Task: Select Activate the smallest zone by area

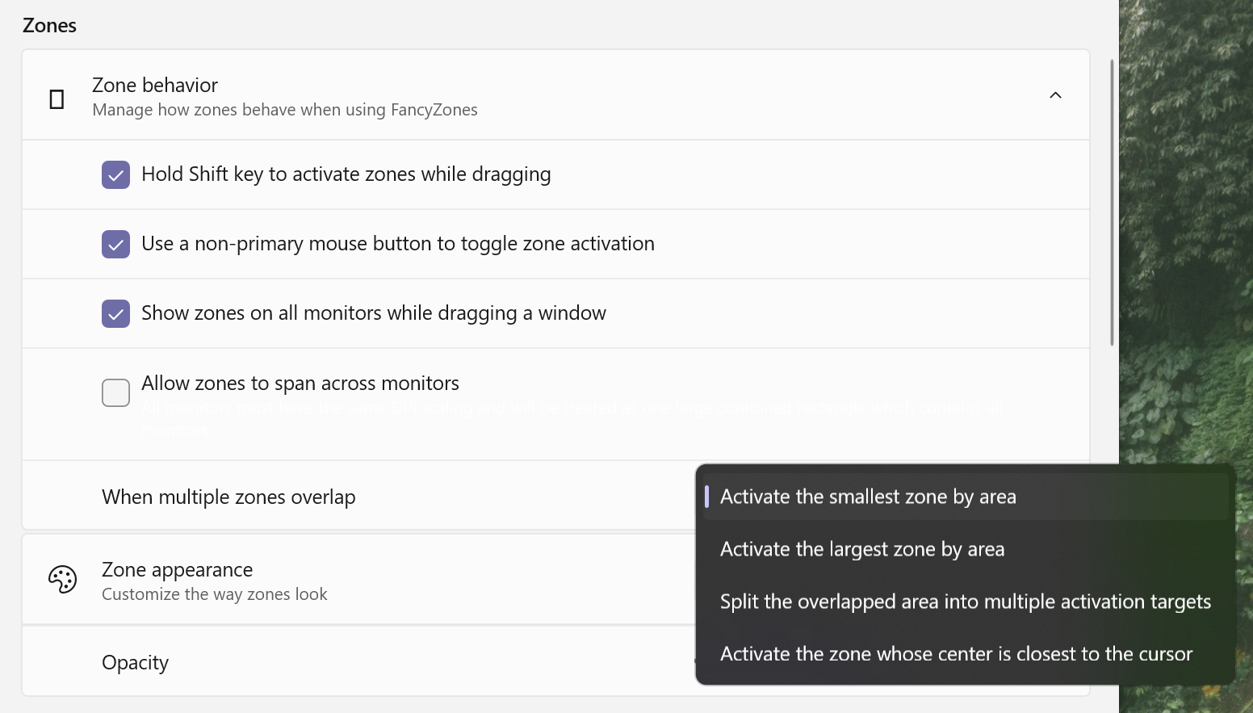Action: click(x=868, y=496)
